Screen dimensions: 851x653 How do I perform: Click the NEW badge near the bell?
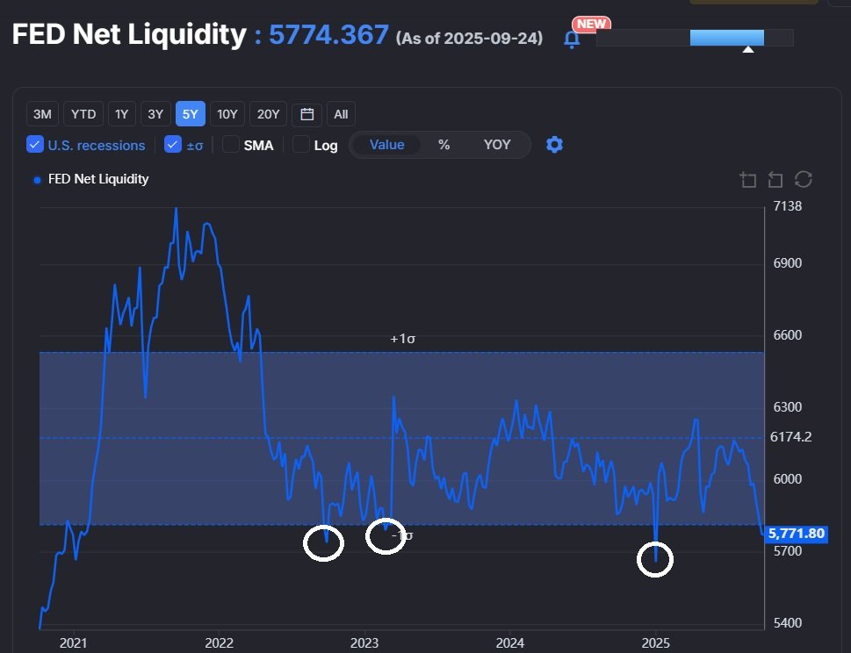point(590,24)
